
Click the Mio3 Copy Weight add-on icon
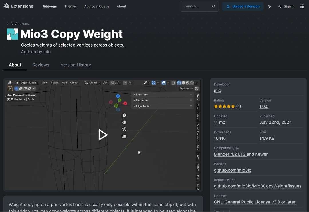click(12, 34)
